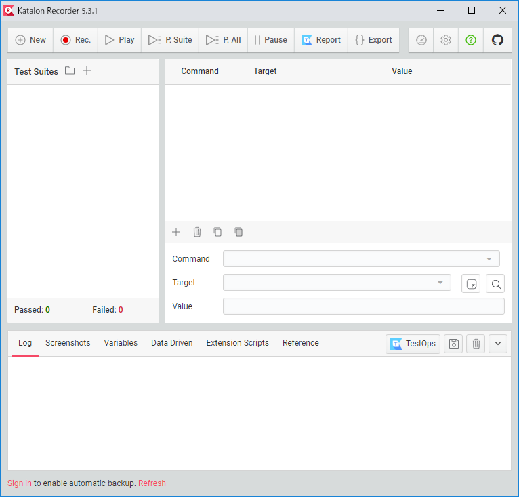519x497 pixels.
Task: Open the GitHub icon
Action: point(497,40)
